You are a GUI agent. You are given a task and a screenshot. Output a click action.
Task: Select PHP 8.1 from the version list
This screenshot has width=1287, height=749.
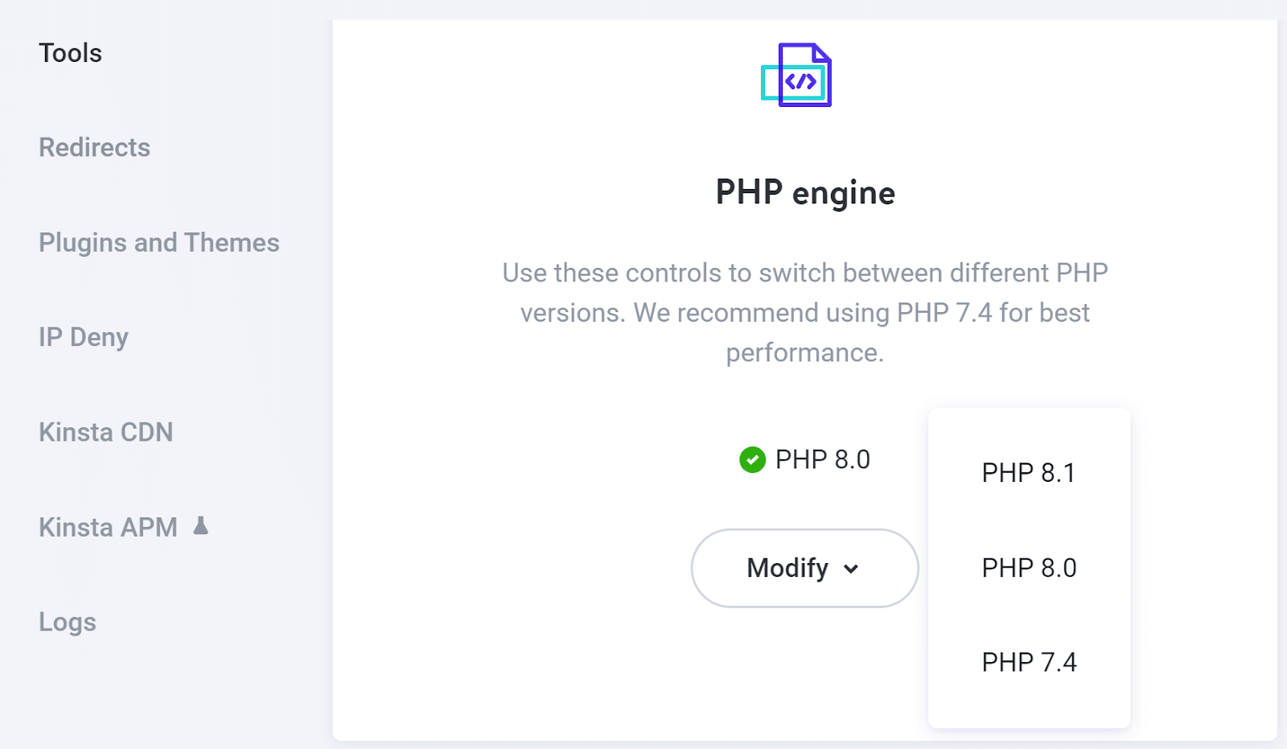point(1029,473)
